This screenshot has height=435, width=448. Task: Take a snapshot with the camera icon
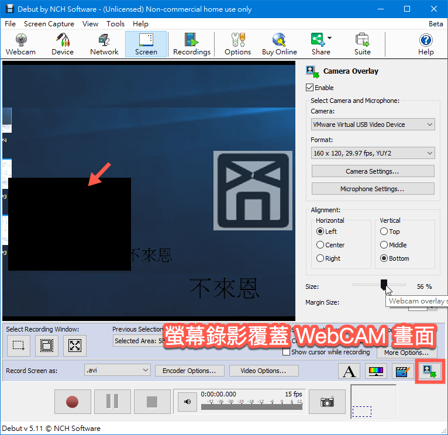pos(327,402)
